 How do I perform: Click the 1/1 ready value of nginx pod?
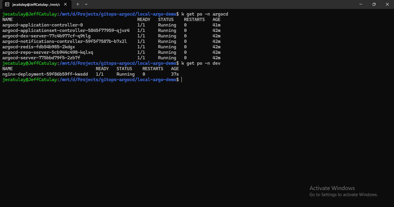point(100,74)
